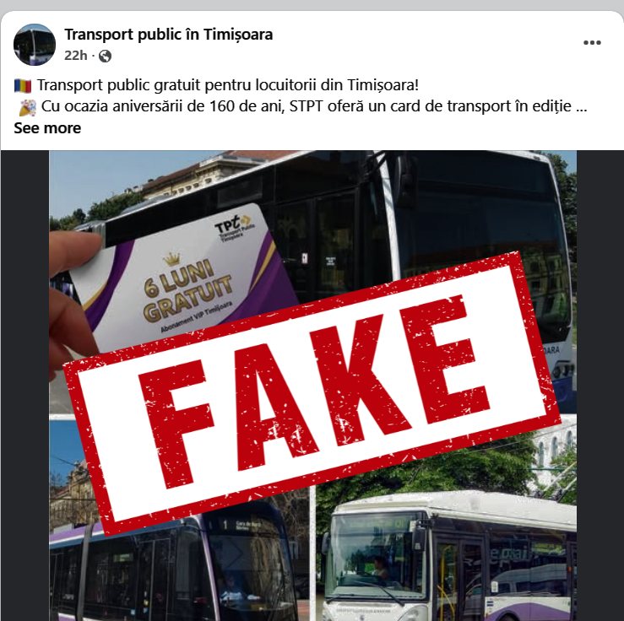624x621 pixels.
Task: Click "Abonament VIP Timișoara" text on card
Action: click(197, 317)
